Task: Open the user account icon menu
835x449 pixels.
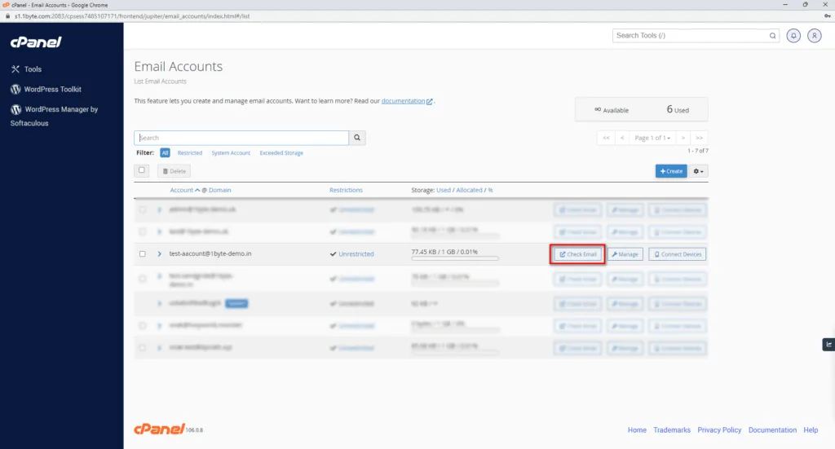Action: tap(815, 36)
